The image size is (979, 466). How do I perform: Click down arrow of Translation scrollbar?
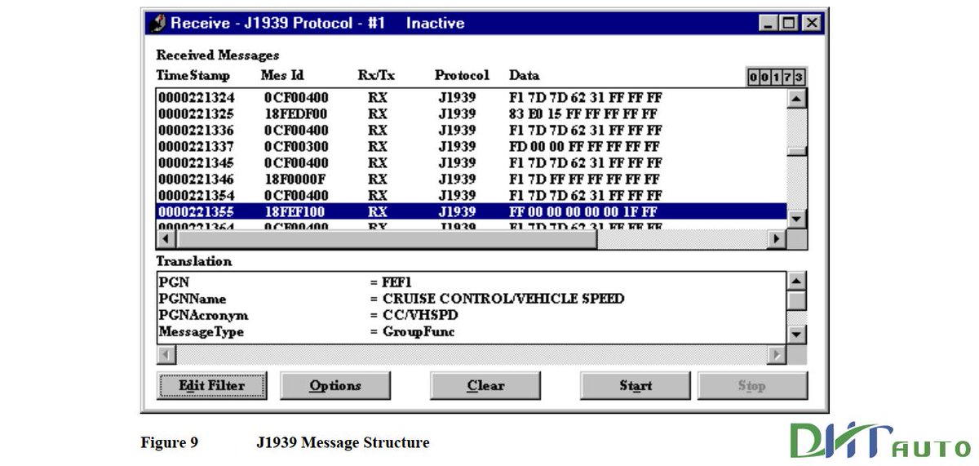[x=797, y=334]
